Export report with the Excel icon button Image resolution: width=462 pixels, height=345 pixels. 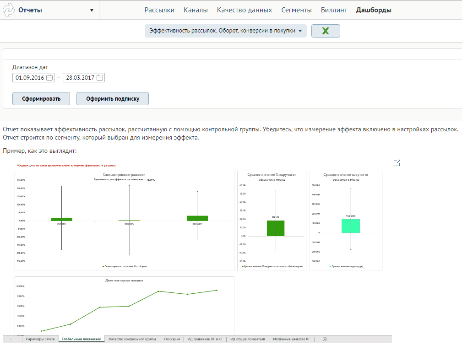(326, 31)
